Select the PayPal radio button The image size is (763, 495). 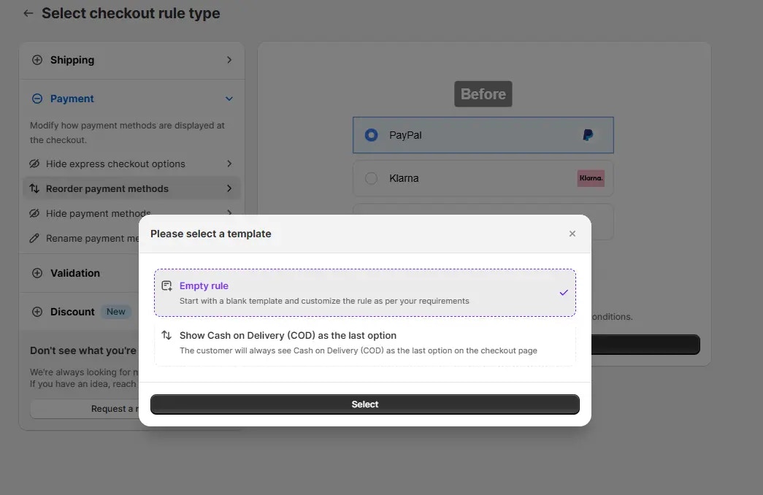tap(372, 135)
